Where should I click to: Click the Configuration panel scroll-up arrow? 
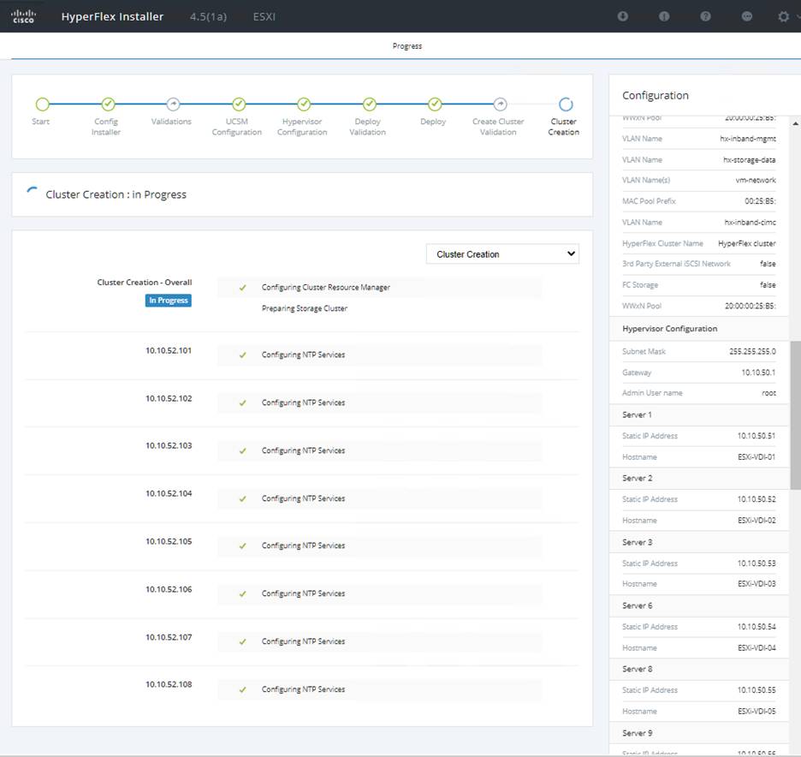795,123
